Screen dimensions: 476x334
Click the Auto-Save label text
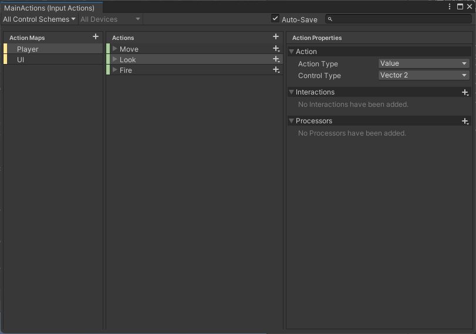pyautogui.click(x=299, y=20)
